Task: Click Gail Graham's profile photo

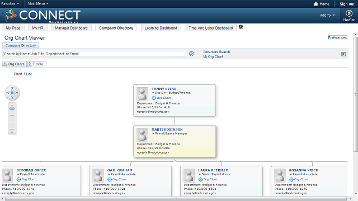Action: 98,175
